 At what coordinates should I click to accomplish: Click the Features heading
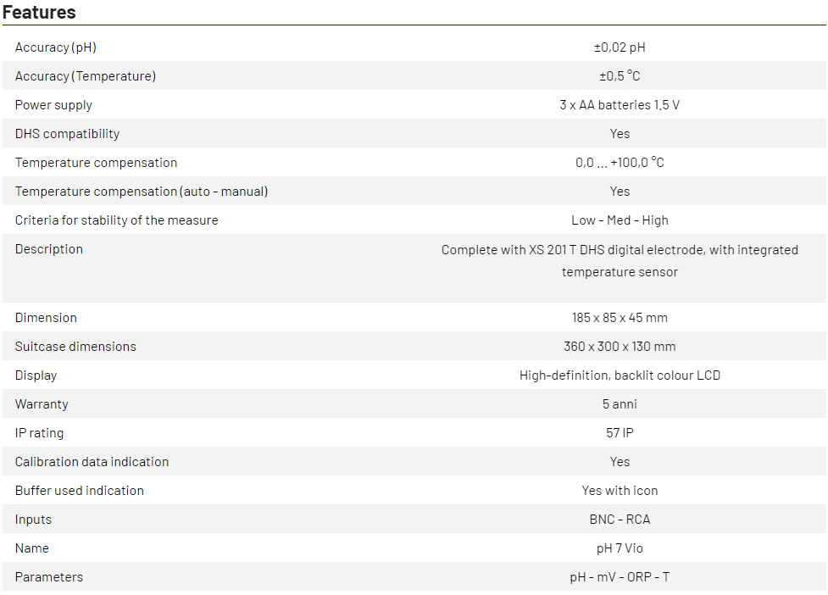39,12
